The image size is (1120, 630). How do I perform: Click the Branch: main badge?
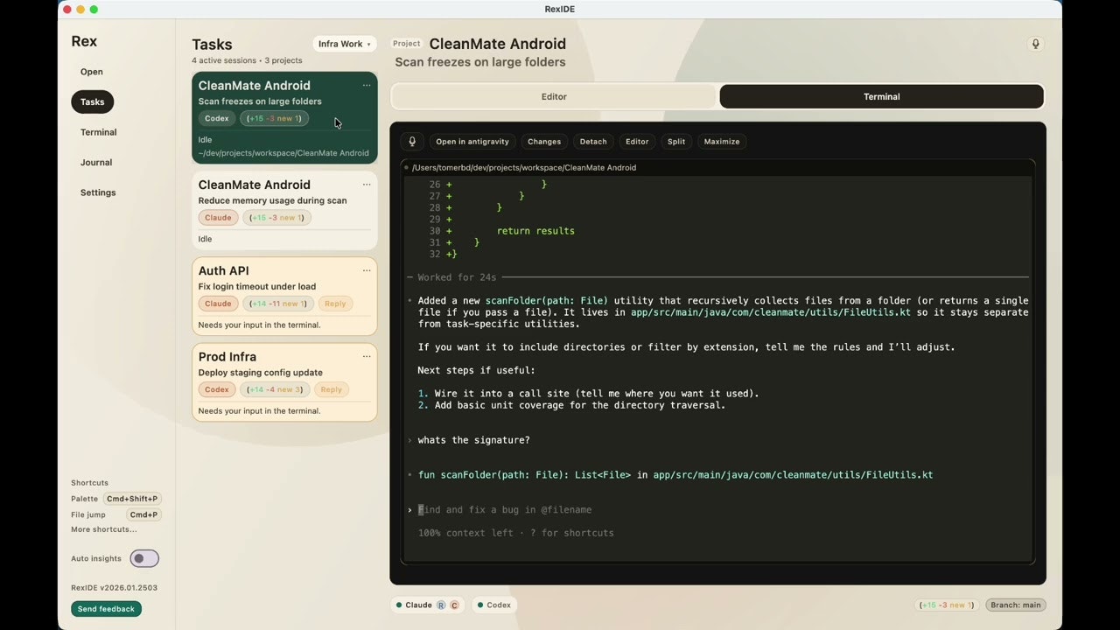pyautogui.click(x=1016, y=605)
